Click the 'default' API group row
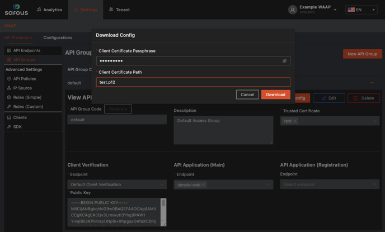The width and height of the screenshot is (385, 232). tap(222, 83)
